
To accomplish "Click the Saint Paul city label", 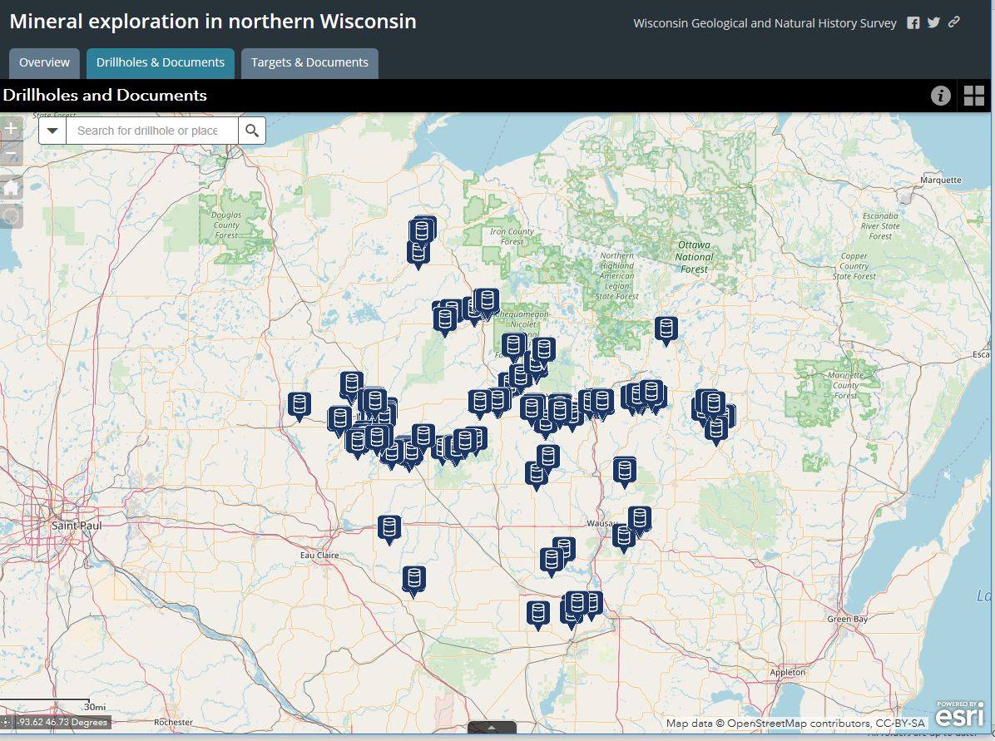I will tap(77, 526).
